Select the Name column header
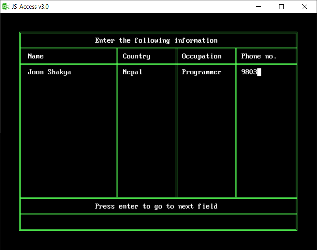The width and height of the screenshot is (317, 250). click(x=36, y=56)
